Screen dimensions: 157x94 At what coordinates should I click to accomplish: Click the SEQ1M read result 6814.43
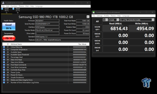[x=115, y=28]
